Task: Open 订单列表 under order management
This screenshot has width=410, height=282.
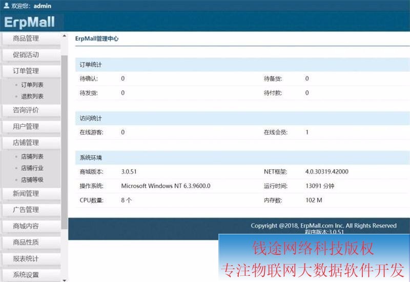Action: pyautogui.click(x=32, y=85)
